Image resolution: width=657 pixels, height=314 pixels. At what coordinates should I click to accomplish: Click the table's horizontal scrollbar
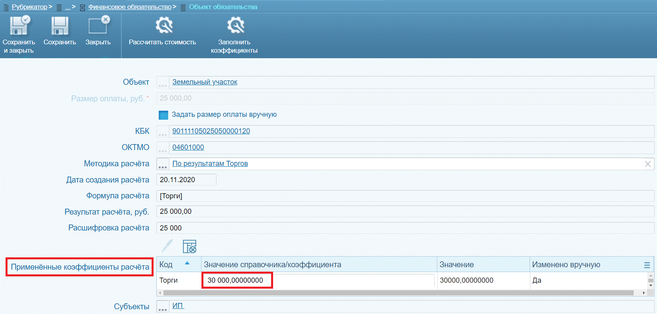(398, 293)
